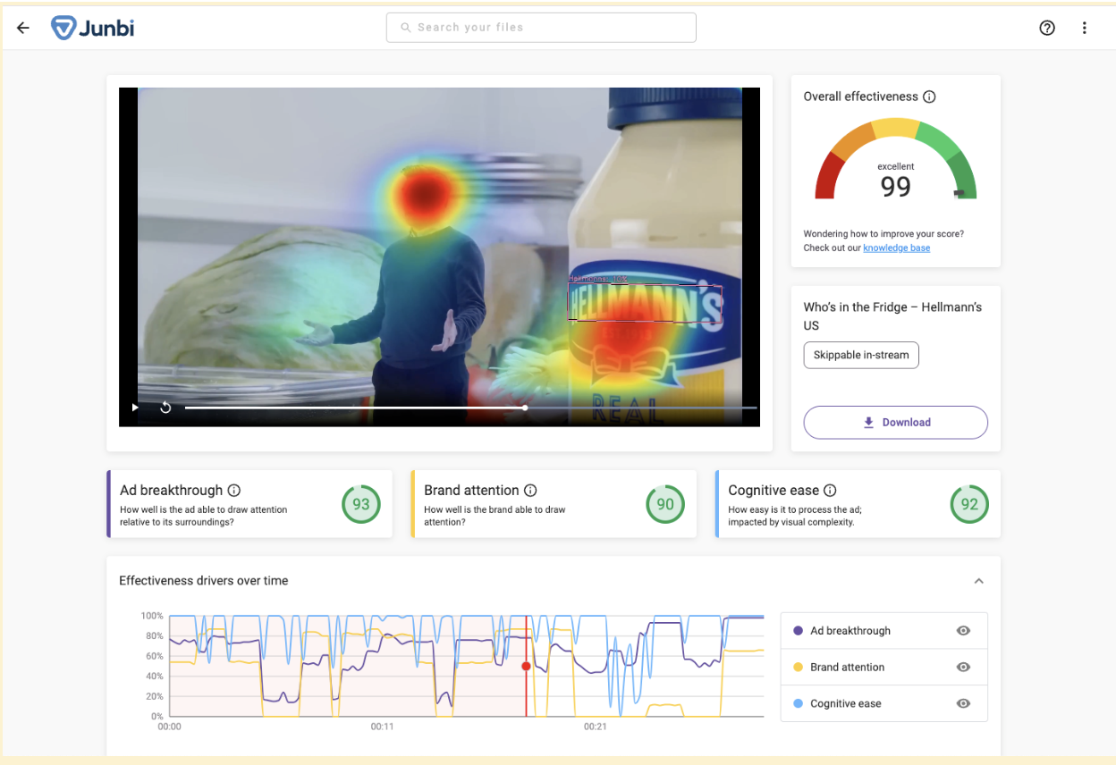Viewport: 1116px width, 765px height.
Task: Click the Brand attention score 90 circle
Action: (665, 504)
